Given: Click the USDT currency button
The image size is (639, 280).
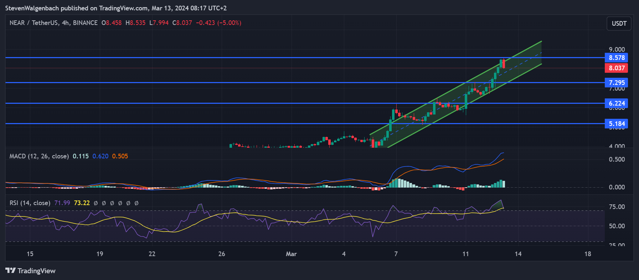Looking at the screenshot, I should coord(619,24).
